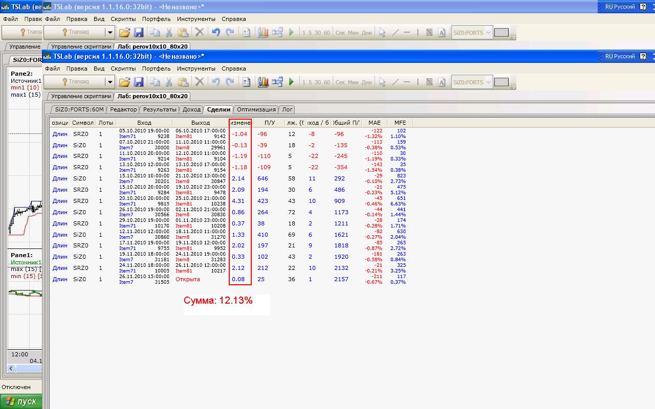This screenshot has width=655, height=409.
Task: Select the first SRZ0 trade row dated 05.10.2010
Action: (x=205, y=134)
